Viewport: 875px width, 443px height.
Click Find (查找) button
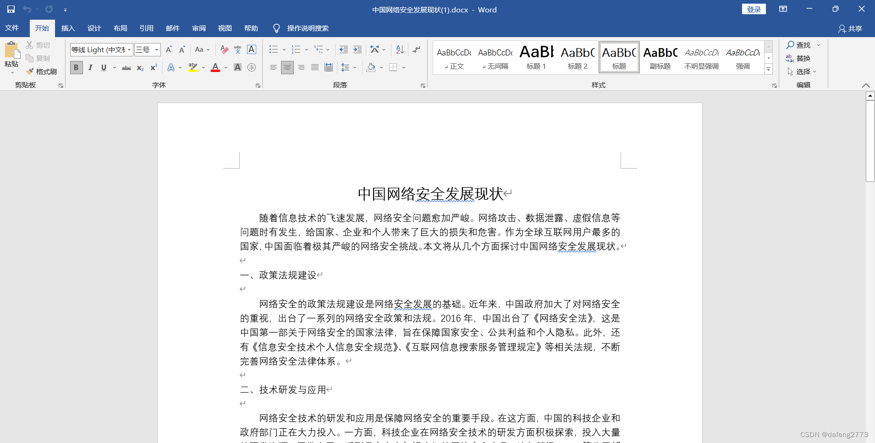pyautogui.click(x=799, y=45)
